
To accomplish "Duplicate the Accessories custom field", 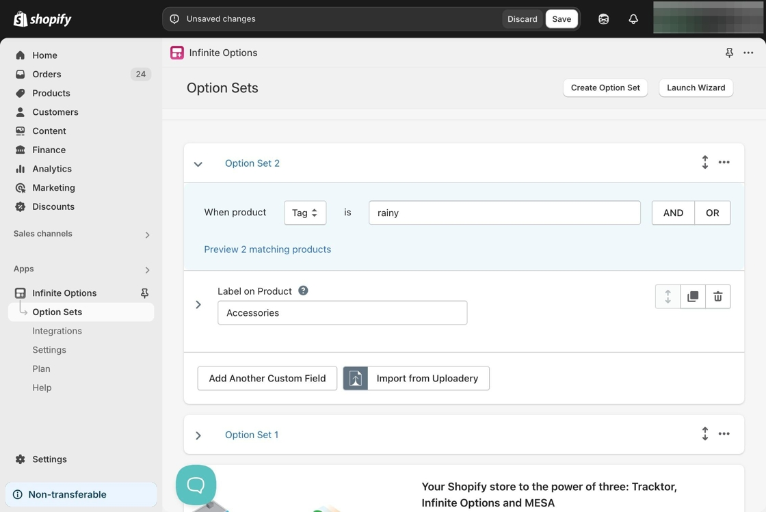I will pos(693,297).
